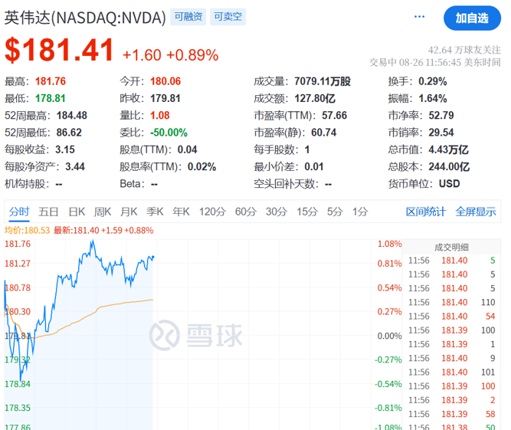The height and width of the screenshot is (430, 511).
Task: Click the 市盈率(TTM) value 57.66
Action: click(334, 116)
